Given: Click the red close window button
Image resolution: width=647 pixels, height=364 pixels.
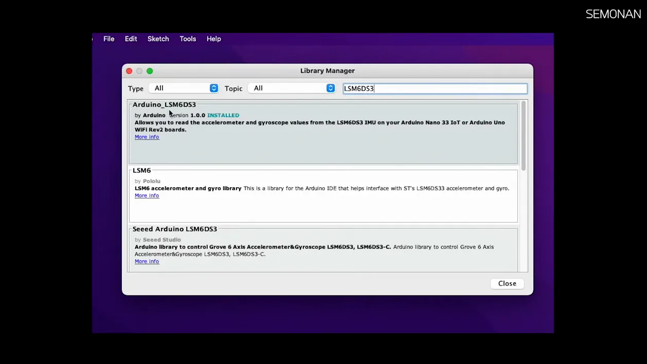Looking at the screenshot, I should pyautogui.click(x=129, y=71).
